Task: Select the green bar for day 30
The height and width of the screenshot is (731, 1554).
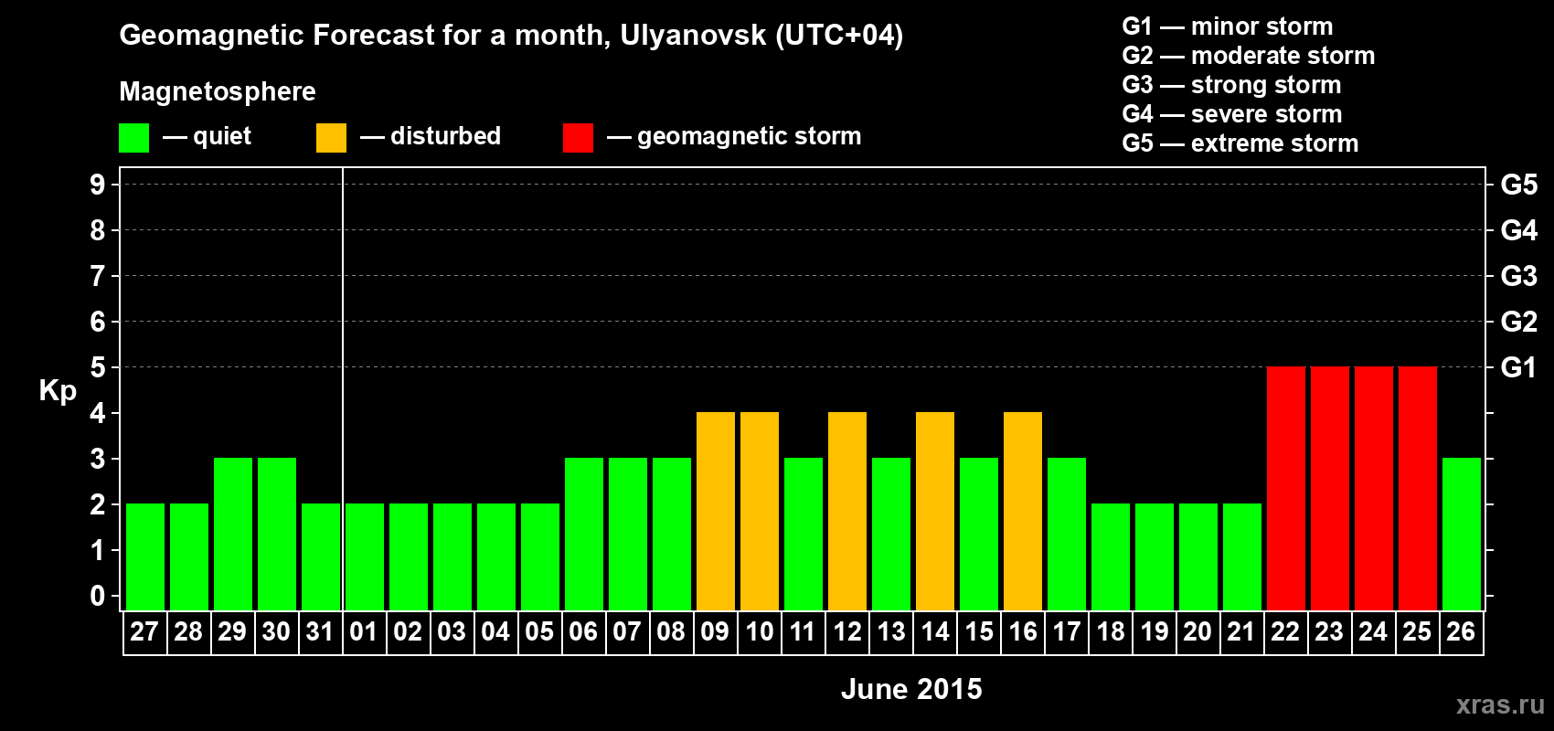Action: (277, 534)
